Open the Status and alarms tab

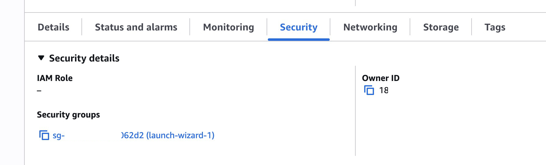(136, 27)
